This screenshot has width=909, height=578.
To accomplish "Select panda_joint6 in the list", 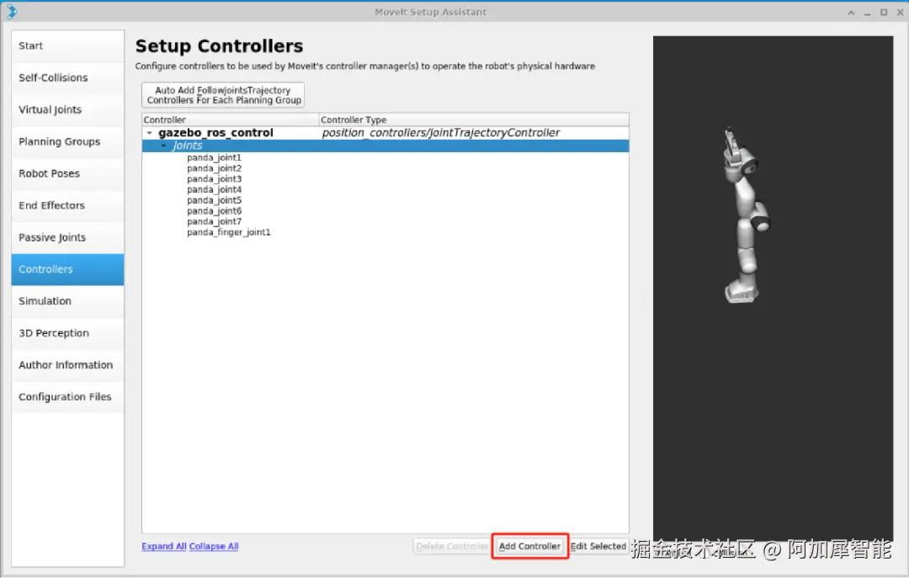I will 214,211.
